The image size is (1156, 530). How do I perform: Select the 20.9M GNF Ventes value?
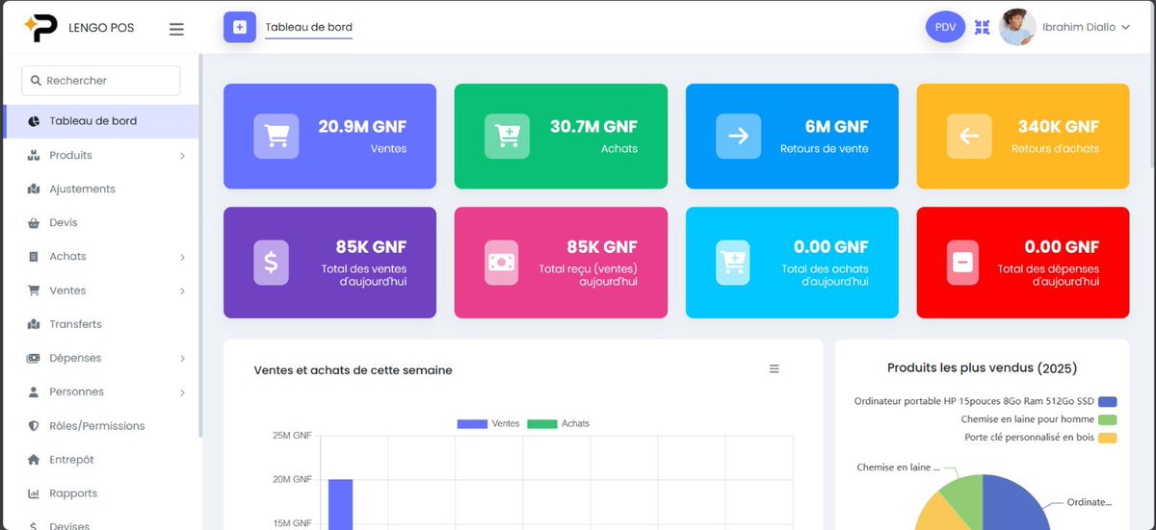(x=362, y=126)
